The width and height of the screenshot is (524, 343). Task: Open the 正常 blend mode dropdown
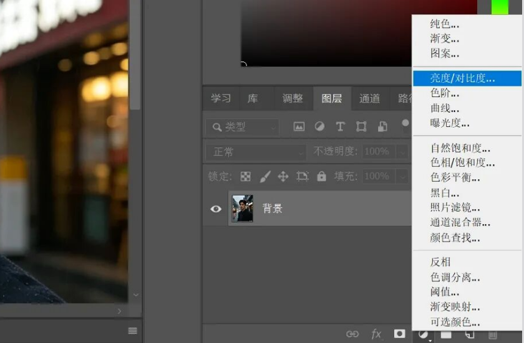tap(256, 152)
